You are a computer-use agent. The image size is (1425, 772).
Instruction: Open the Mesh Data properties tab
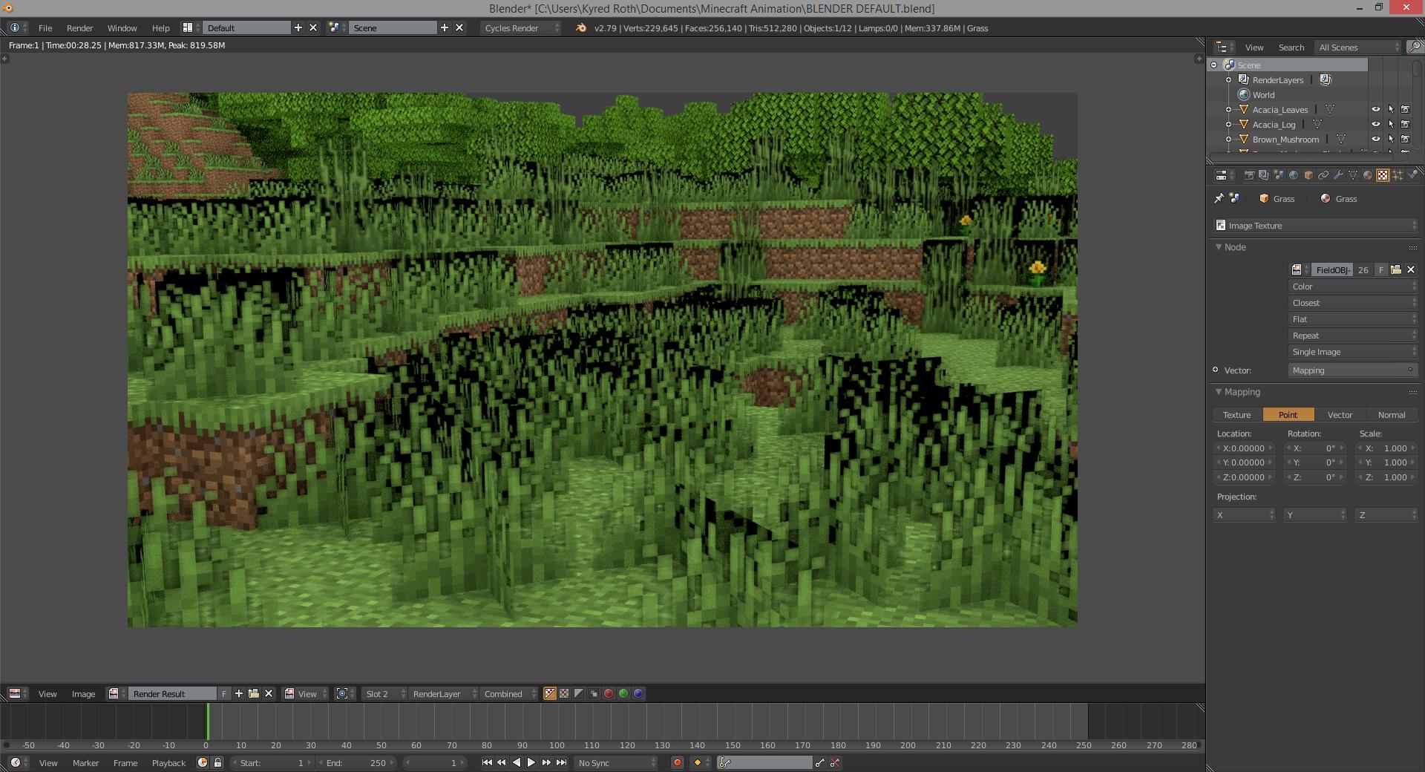click(1353, 175)
